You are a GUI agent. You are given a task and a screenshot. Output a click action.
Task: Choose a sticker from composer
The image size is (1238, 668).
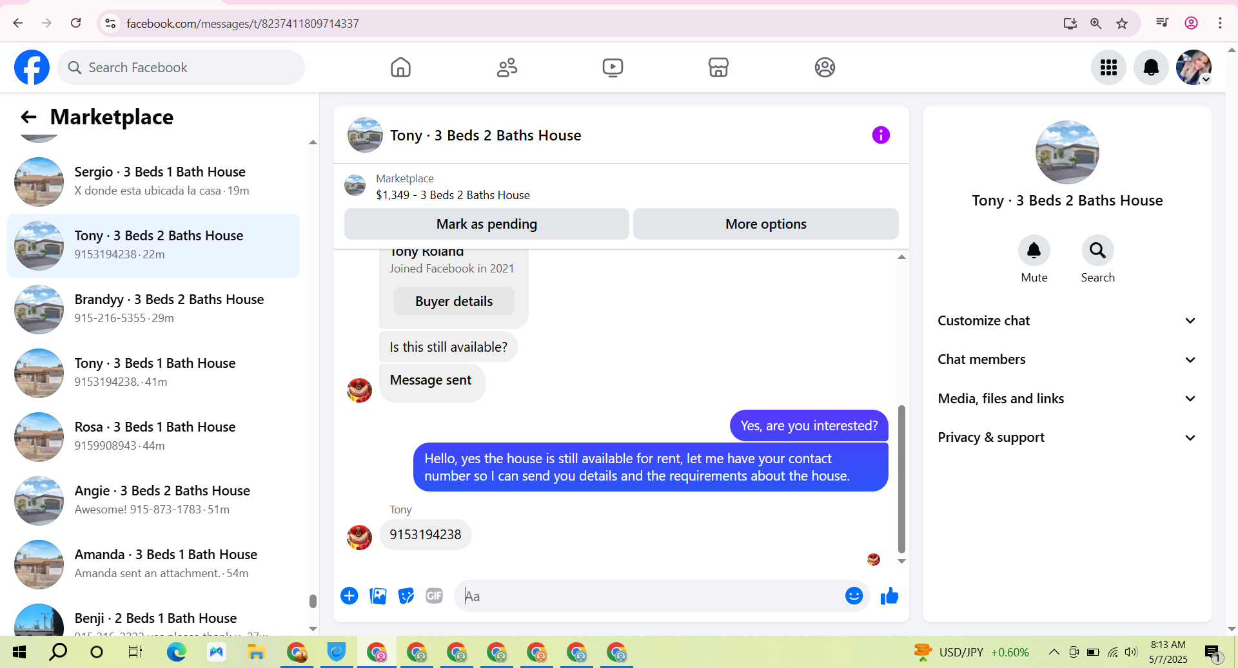406,596
